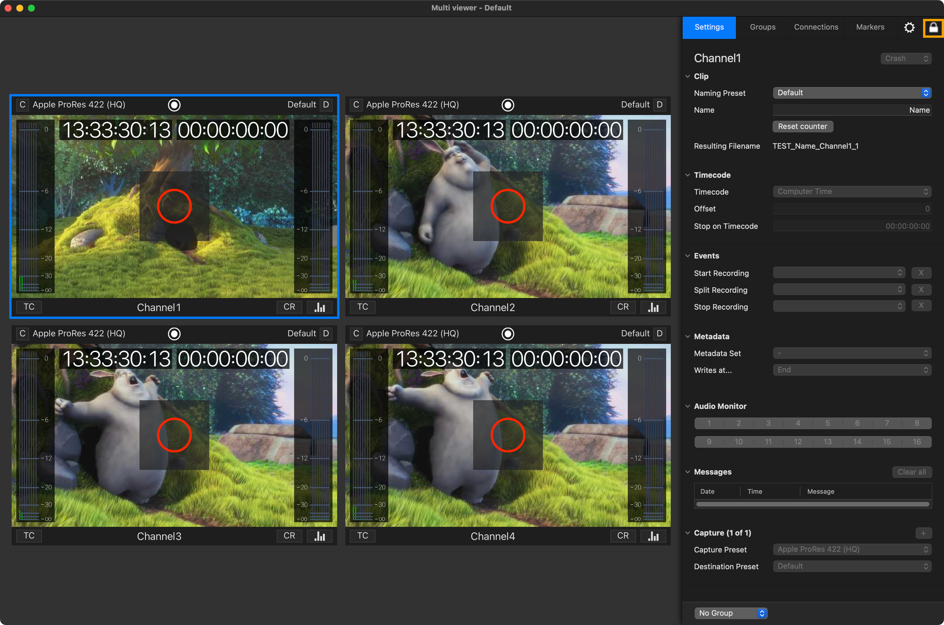Click the record button above Channel1
944x625 pixels.
pyautogui.click(x=174, y=105)
